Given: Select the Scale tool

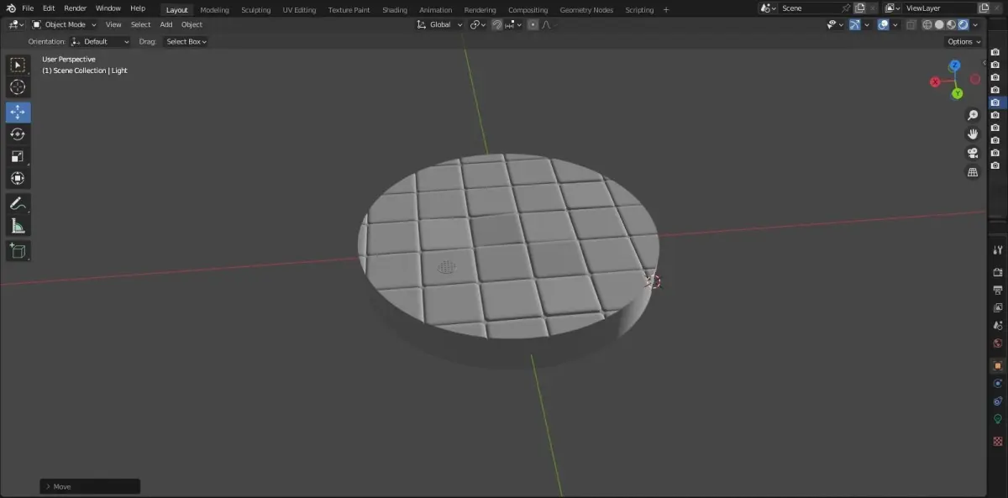Looking at the screenshot, I should click(18, 156).
